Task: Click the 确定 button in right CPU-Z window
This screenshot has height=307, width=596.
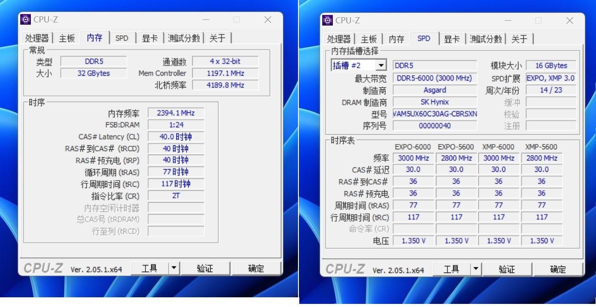Action: 558,269
